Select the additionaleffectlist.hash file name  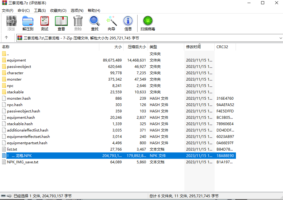point(28,130)
